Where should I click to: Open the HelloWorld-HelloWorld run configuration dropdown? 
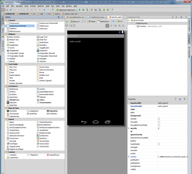click(66, 10)
